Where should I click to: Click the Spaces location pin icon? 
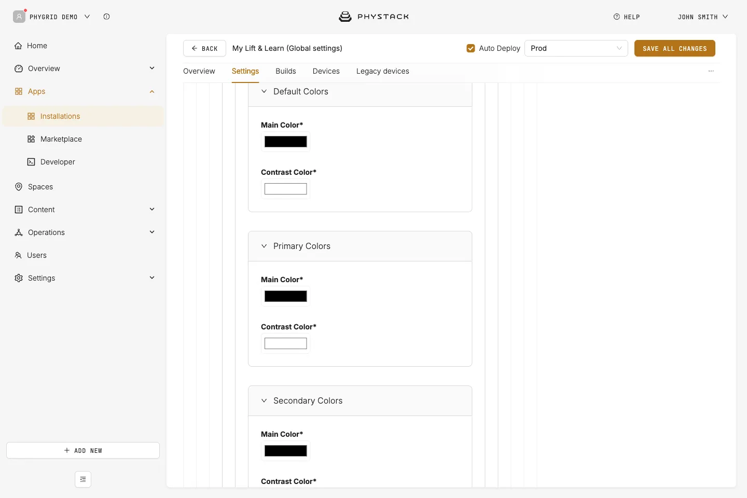click(x=19, y=187)
